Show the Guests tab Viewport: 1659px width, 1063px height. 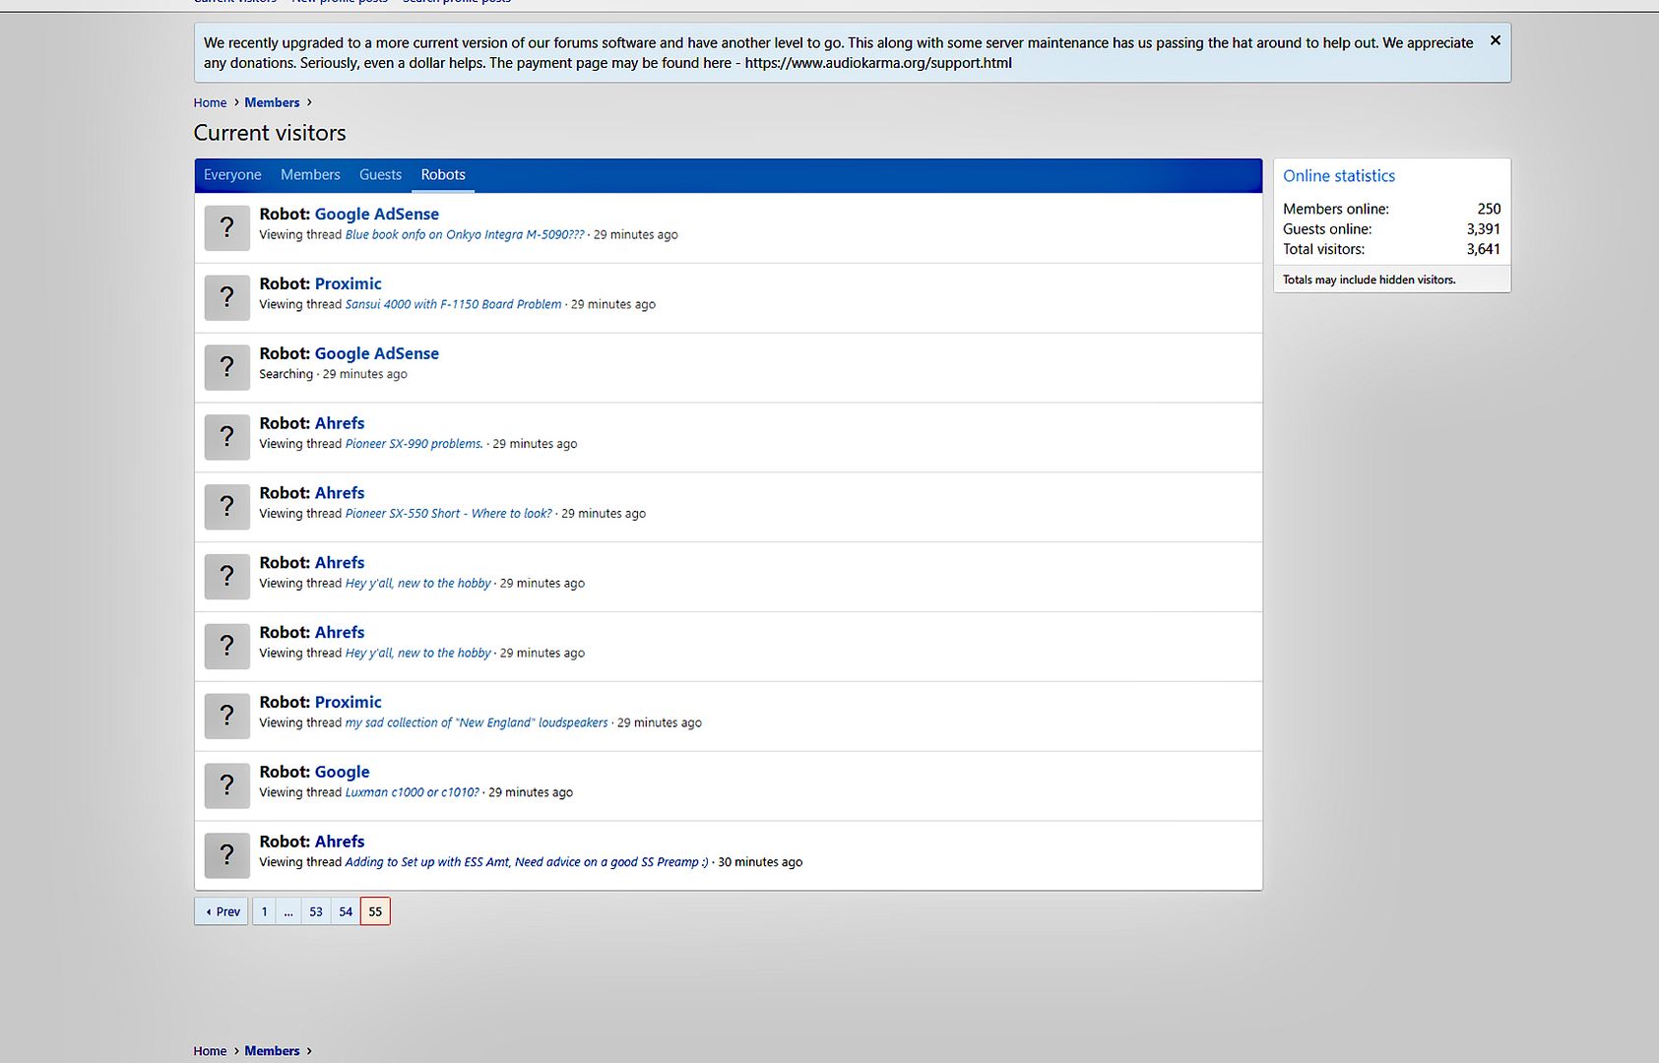pos(380,175)
